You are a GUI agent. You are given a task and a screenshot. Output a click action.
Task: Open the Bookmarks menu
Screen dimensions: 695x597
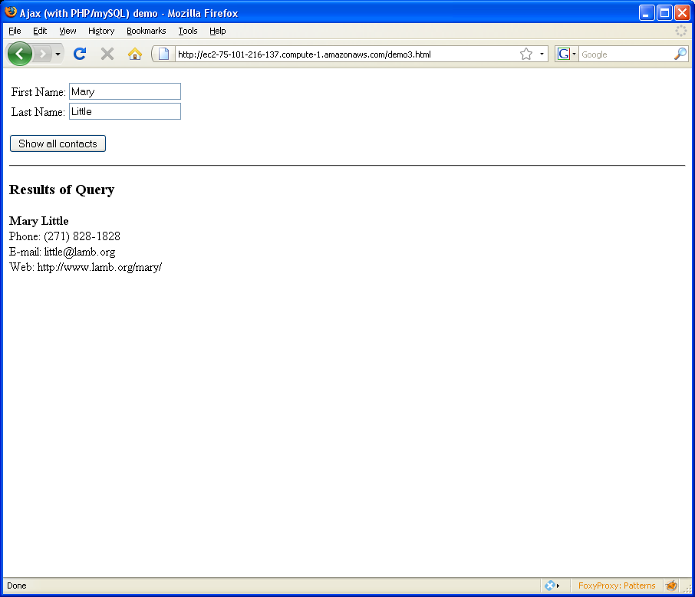[147, 31]
